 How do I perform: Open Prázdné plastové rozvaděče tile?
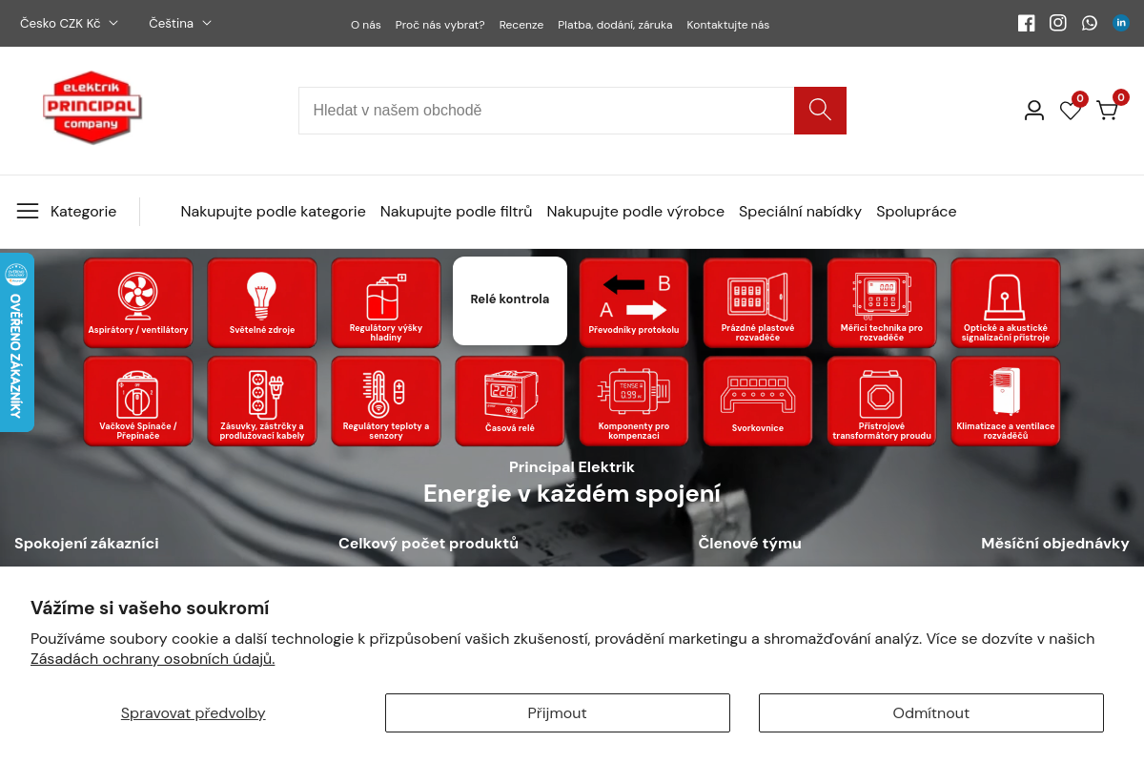coord(758,302)
